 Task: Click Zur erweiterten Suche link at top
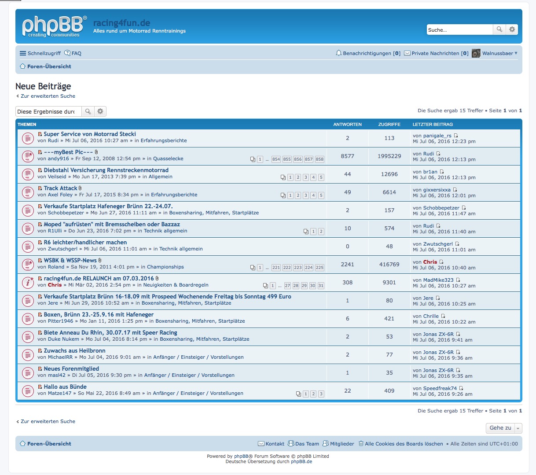click(48, 96)
